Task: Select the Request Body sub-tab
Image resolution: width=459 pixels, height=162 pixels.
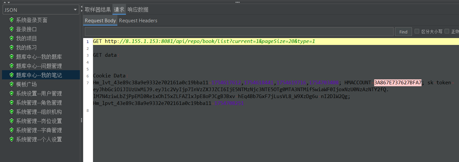Action: coord(100,21)
